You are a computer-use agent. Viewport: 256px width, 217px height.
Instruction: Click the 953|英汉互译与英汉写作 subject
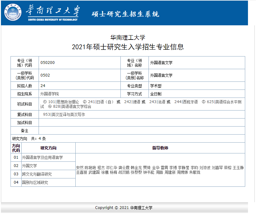pos(64,115)
